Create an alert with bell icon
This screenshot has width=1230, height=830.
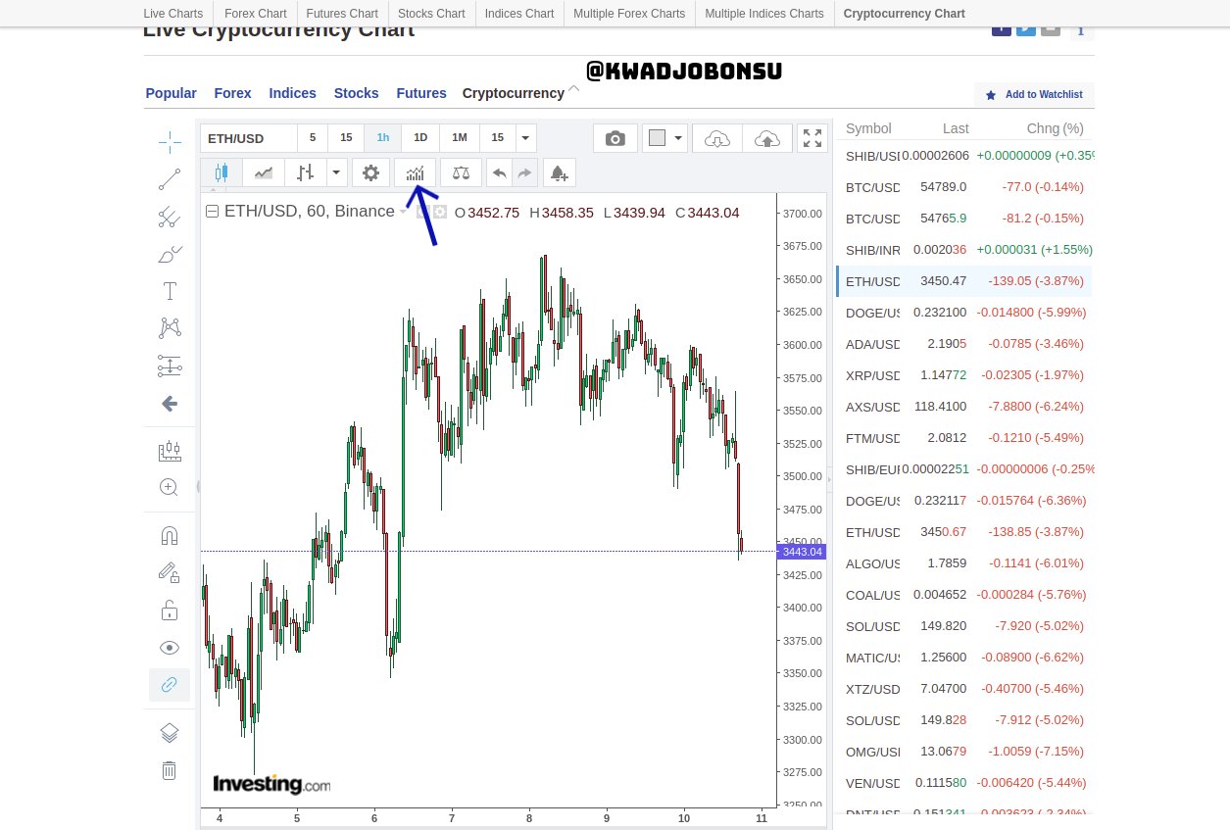559,173
